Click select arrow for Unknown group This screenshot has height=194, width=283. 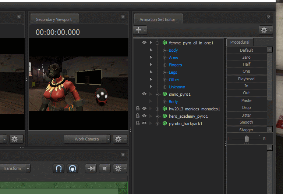[151, 87]
